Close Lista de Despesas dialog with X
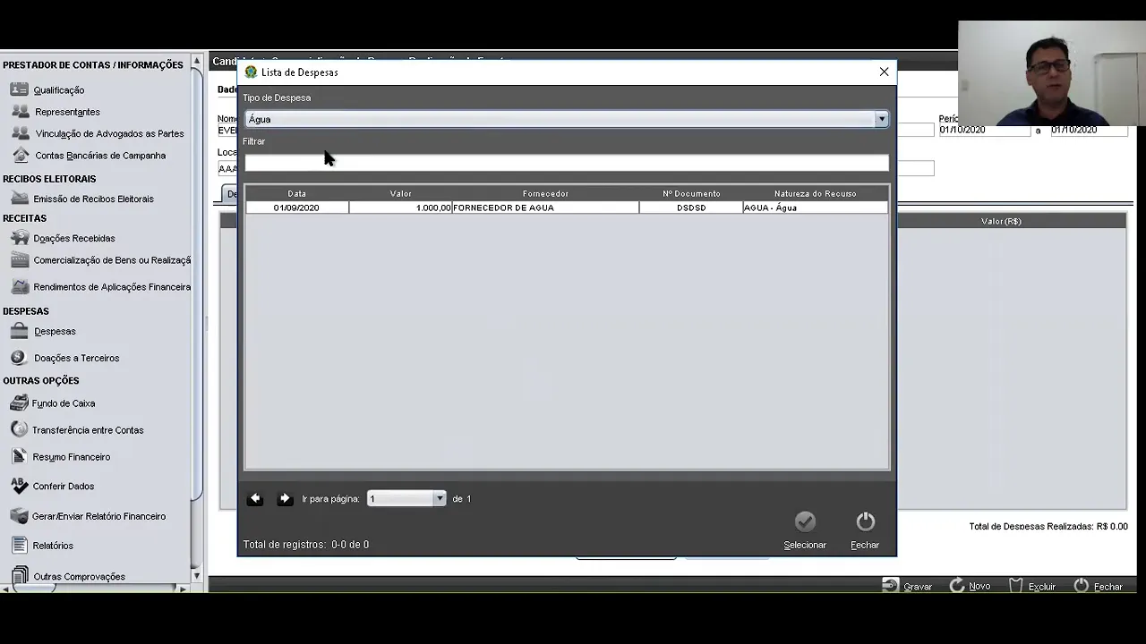The image size is (1146, 644). click(884, 72)
